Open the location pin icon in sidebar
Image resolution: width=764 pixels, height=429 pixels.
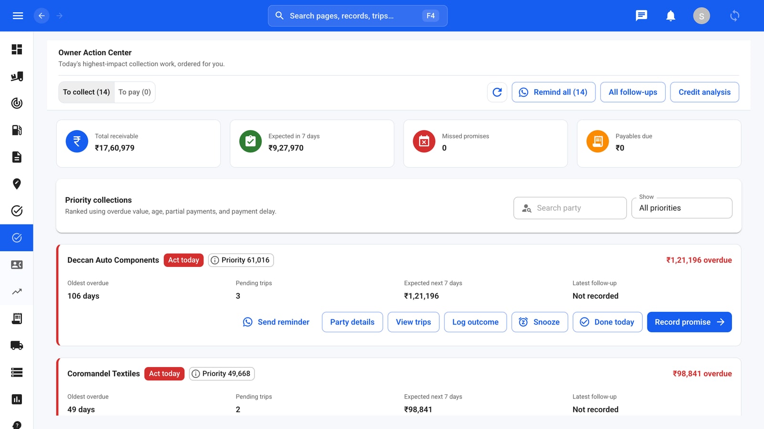tap(17, 184)
